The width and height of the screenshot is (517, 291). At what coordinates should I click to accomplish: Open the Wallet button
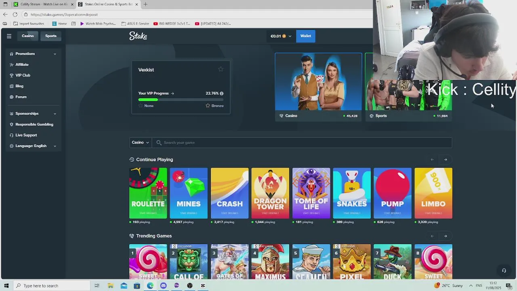tap(306, 36)
